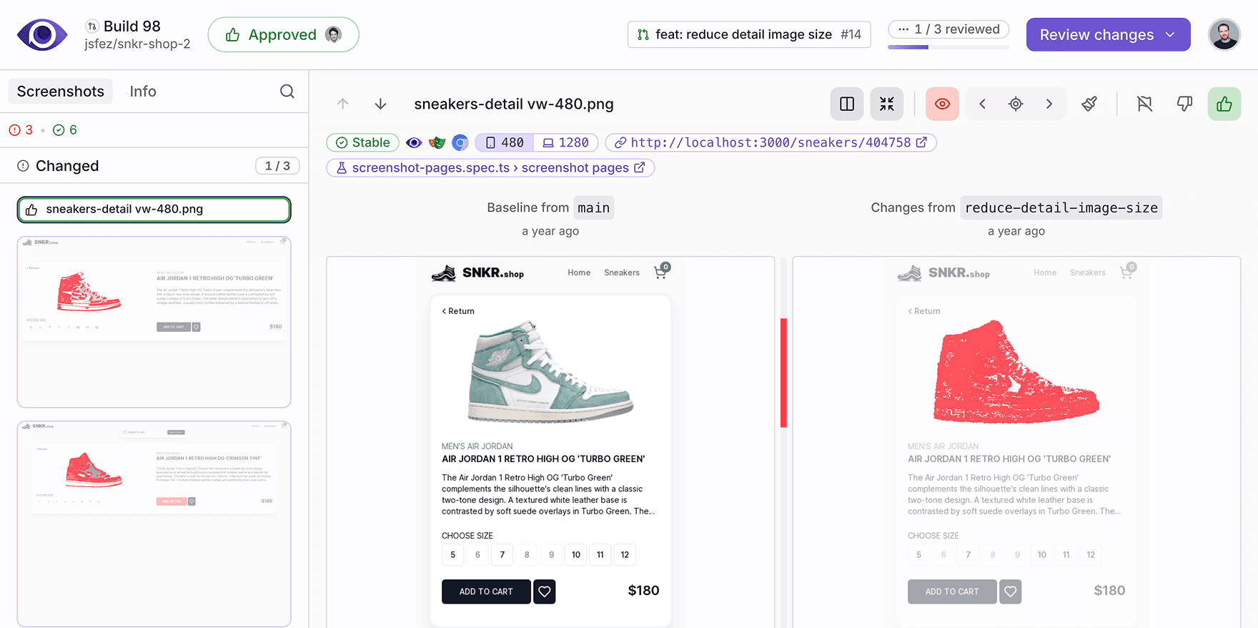Open the localhost sneakers URL link

coord(771,143)
